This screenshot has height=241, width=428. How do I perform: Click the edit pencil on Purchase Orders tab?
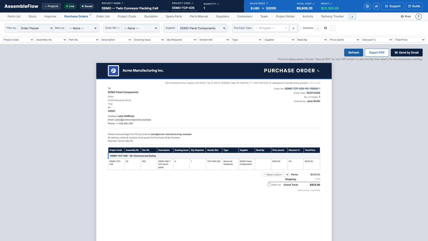tap(90, 15)
